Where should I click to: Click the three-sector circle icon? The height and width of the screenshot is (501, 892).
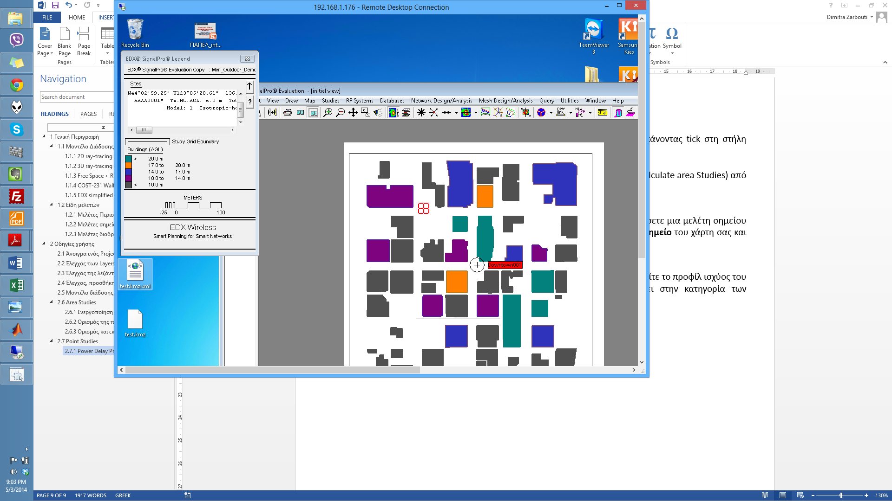pos(541,112)
